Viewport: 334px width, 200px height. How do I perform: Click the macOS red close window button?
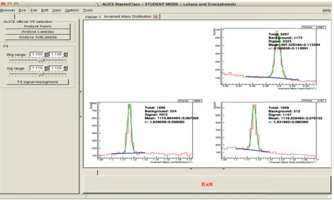[3, 4]
